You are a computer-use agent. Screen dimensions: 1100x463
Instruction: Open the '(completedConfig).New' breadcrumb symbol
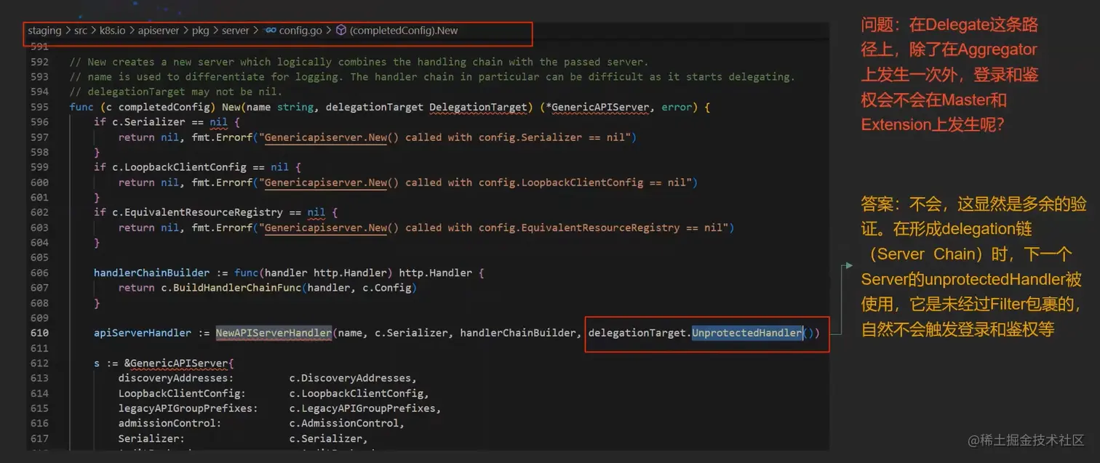coord(404,31)
